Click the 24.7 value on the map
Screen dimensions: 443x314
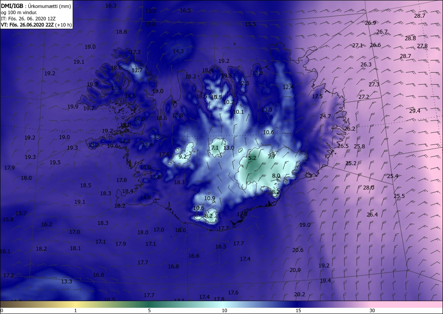click(x=325, y=116)
